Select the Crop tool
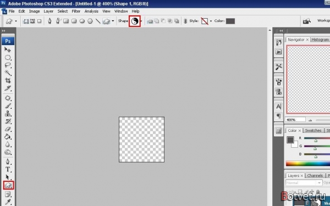Screen dimensions: 330x206 [x=8, y=81]
